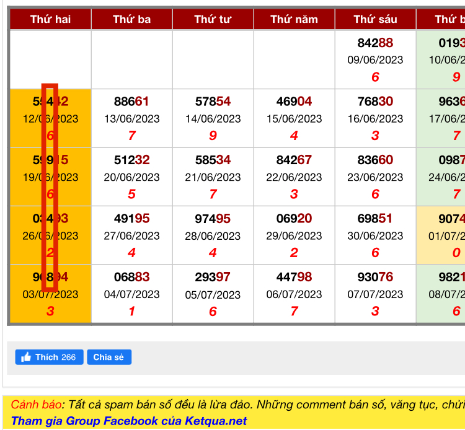The height and width of the screenshot is (430, 465).
Task: Click the 14/06/2023 result cell 57854
Action: point(213,118)
